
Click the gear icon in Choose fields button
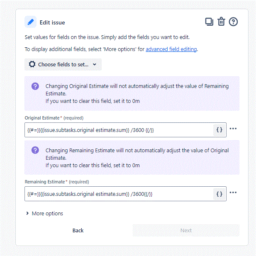click(32, 64)
